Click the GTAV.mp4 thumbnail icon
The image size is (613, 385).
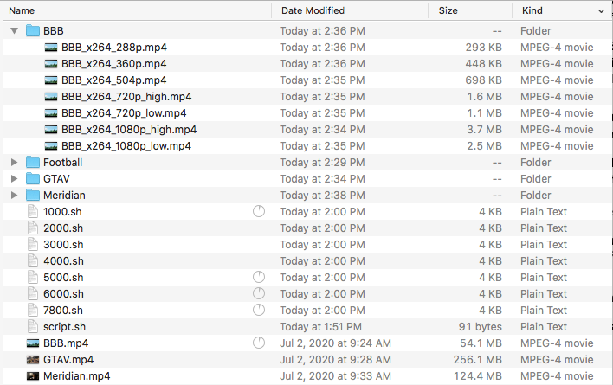click(33, 360)
